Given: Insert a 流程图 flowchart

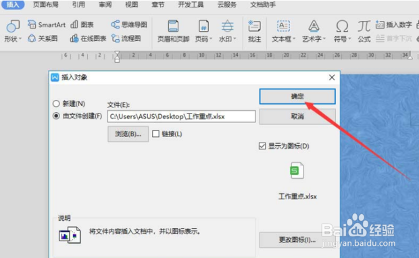Looking at the screenshot, I should (x=126, y=38).
